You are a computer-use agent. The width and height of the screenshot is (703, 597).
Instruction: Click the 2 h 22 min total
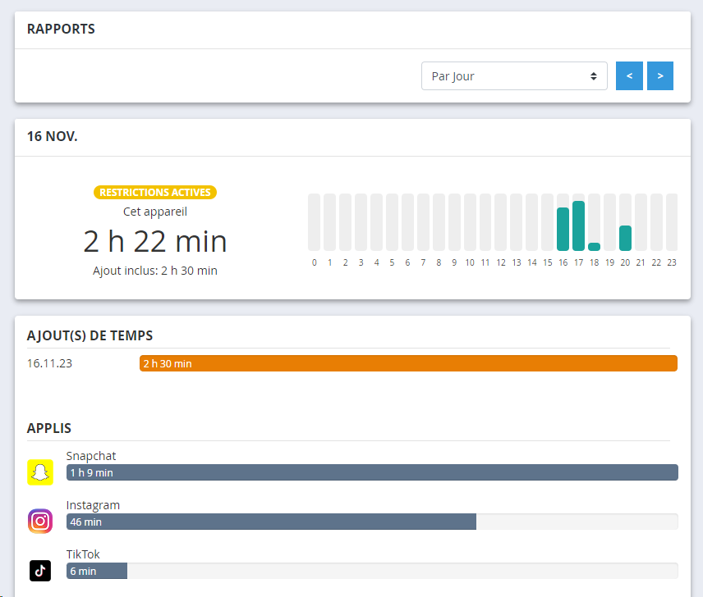point(155,242)
